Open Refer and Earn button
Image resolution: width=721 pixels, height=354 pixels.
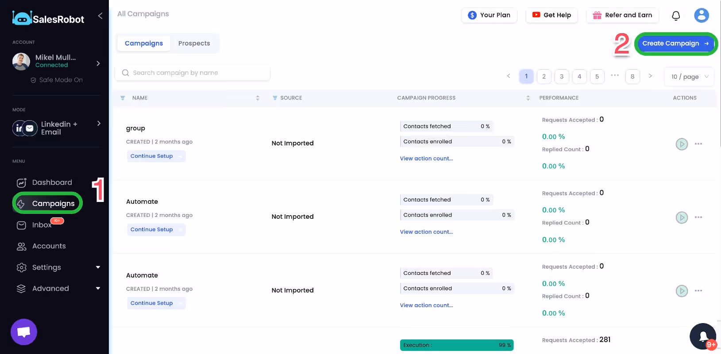click(x=622, y=15)
